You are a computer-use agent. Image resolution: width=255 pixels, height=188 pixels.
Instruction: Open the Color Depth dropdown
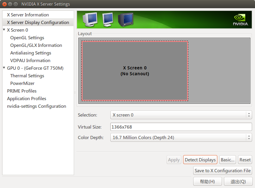click(x=181, y=138)
